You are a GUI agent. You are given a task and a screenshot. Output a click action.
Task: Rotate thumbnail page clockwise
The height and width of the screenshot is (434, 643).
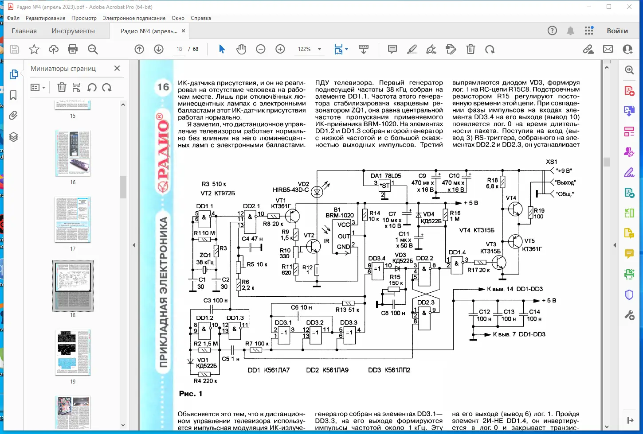click(x=107, y=87)
